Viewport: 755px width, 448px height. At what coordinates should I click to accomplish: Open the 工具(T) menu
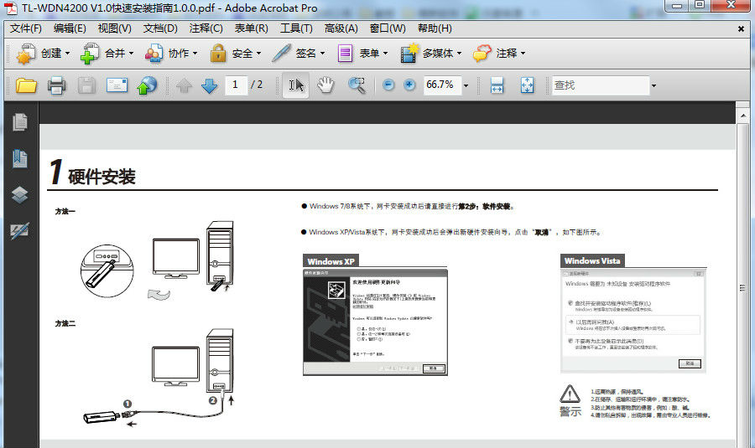coord(297,28)
